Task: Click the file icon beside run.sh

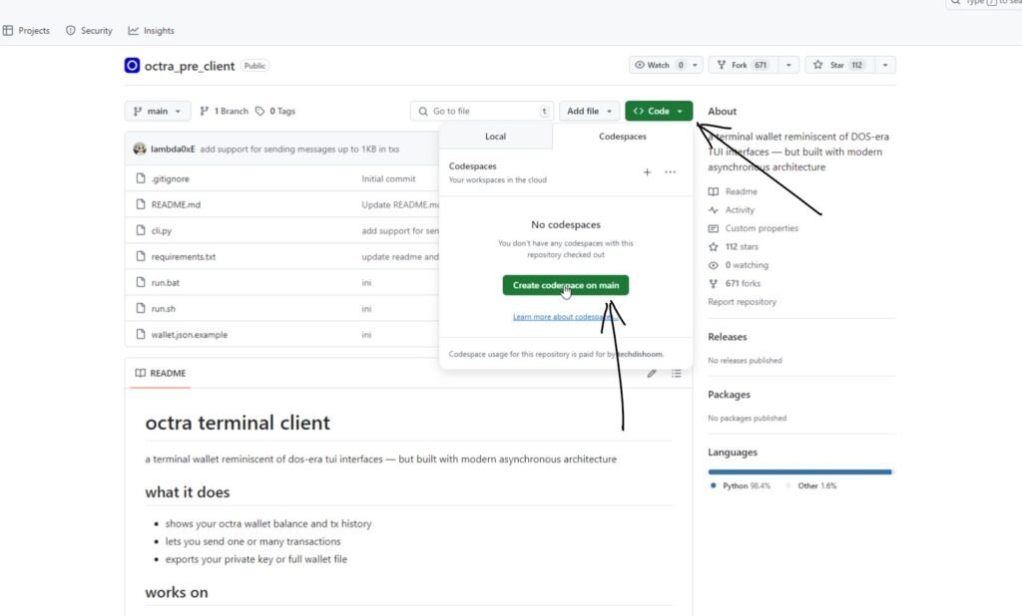Action: (140, 309)
